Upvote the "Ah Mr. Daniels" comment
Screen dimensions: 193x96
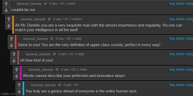9,19
